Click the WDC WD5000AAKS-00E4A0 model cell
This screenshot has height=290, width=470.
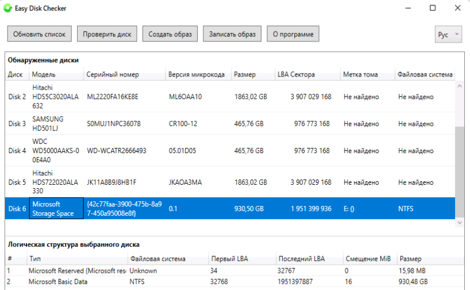coord(56,150)
